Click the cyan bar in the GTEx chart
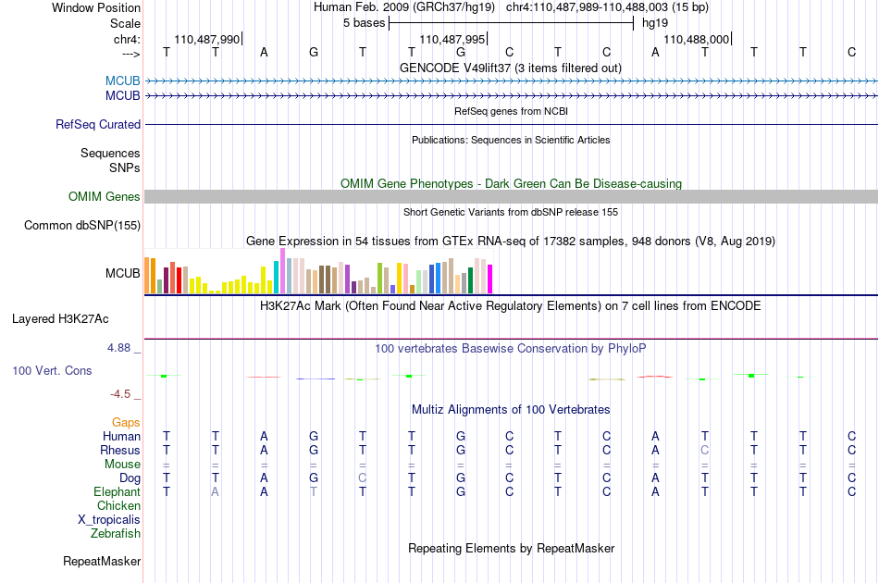Image resolution: width=879 pixels, height=583 pixels. coord(276,277)
